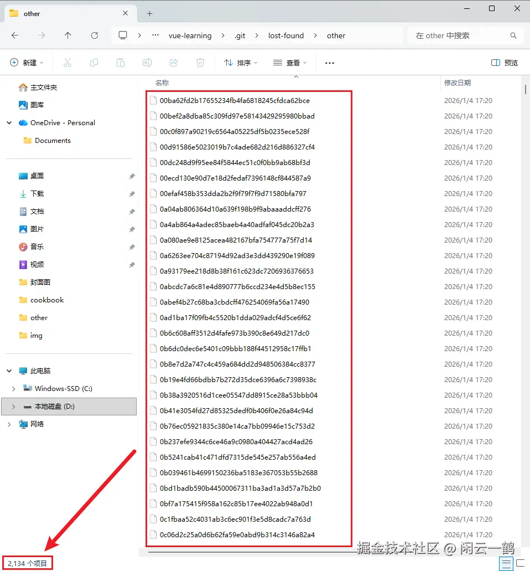Click the Copy icon in toolbar
The image size is (530, 571).
point(94,63)
